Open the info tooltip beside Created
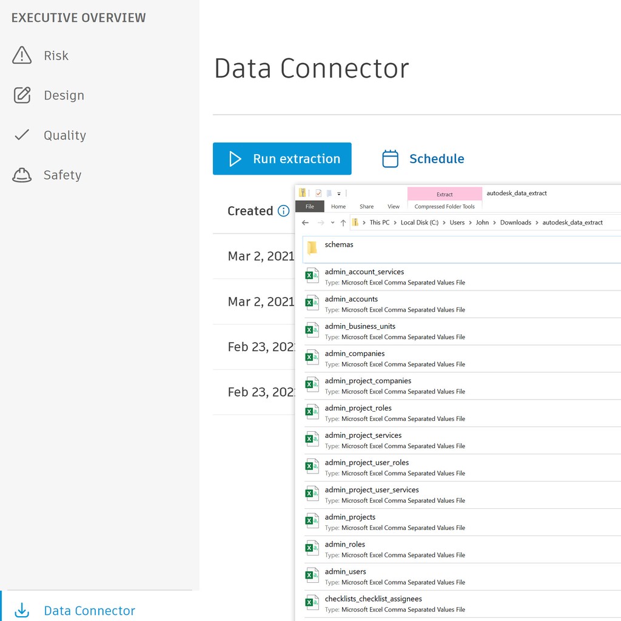Screen dimensions: 621x621 pyautogui.click(x=283, y=211)
